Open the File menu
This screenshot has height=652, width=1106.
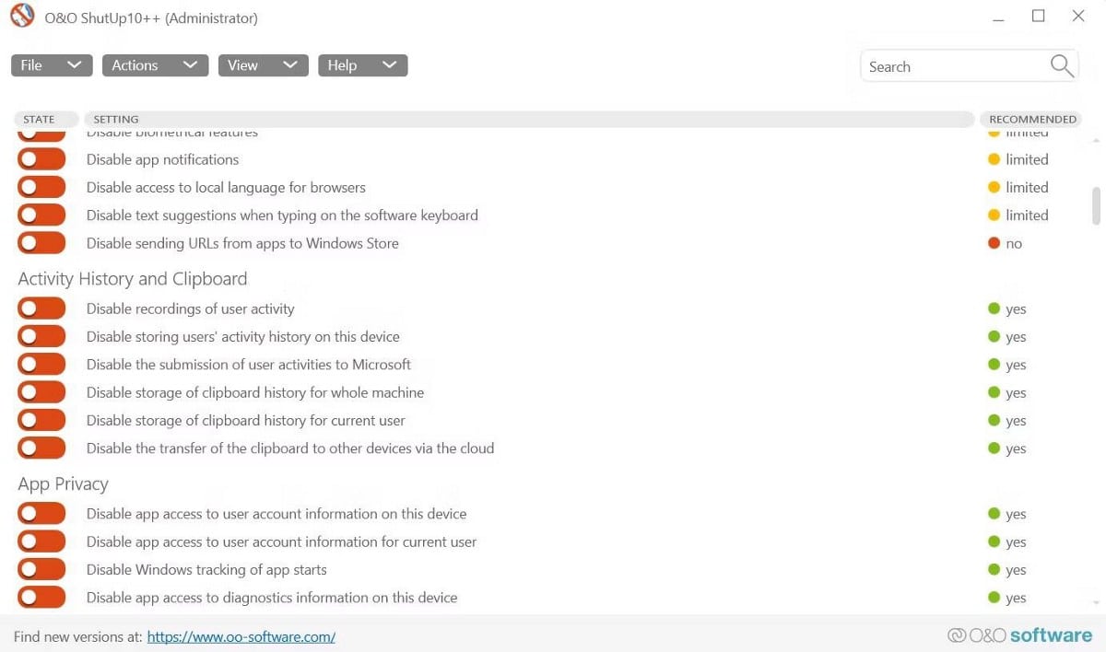(51, 64)
